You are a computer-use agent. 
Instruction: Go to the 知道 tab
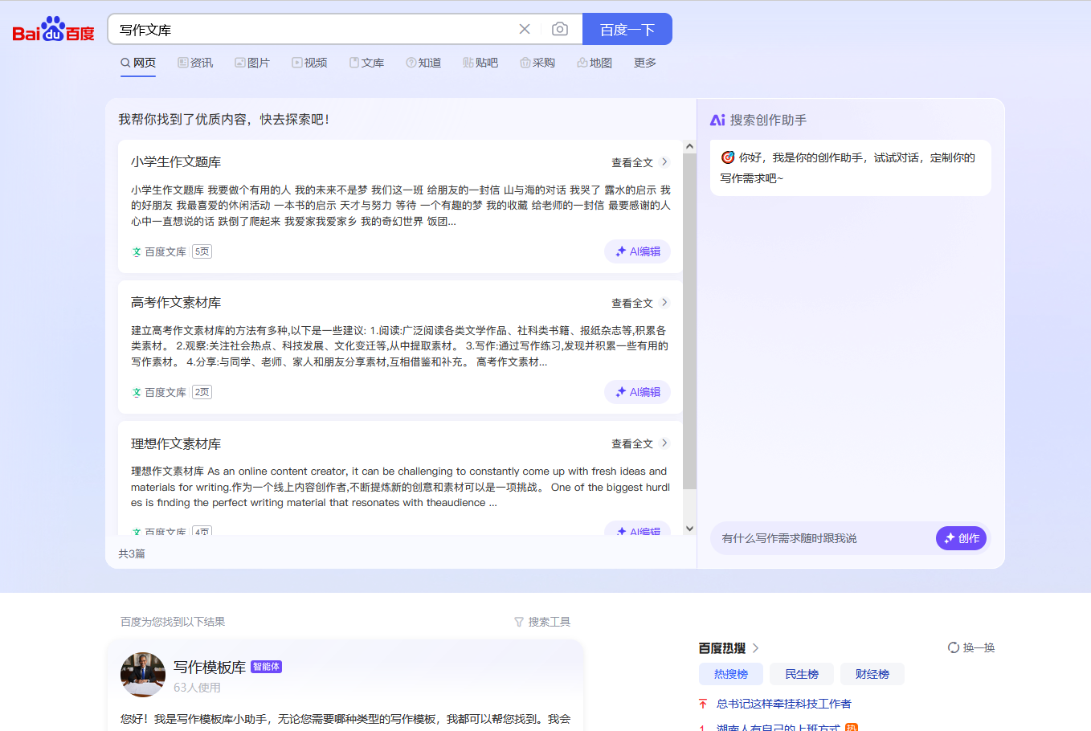click(x=423, y=63)
